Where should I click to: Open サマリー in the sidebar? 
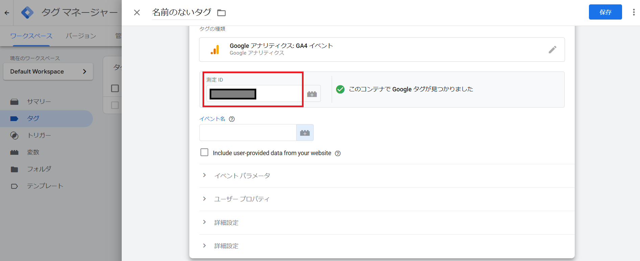pyautogui.click(x=46, y=101)
